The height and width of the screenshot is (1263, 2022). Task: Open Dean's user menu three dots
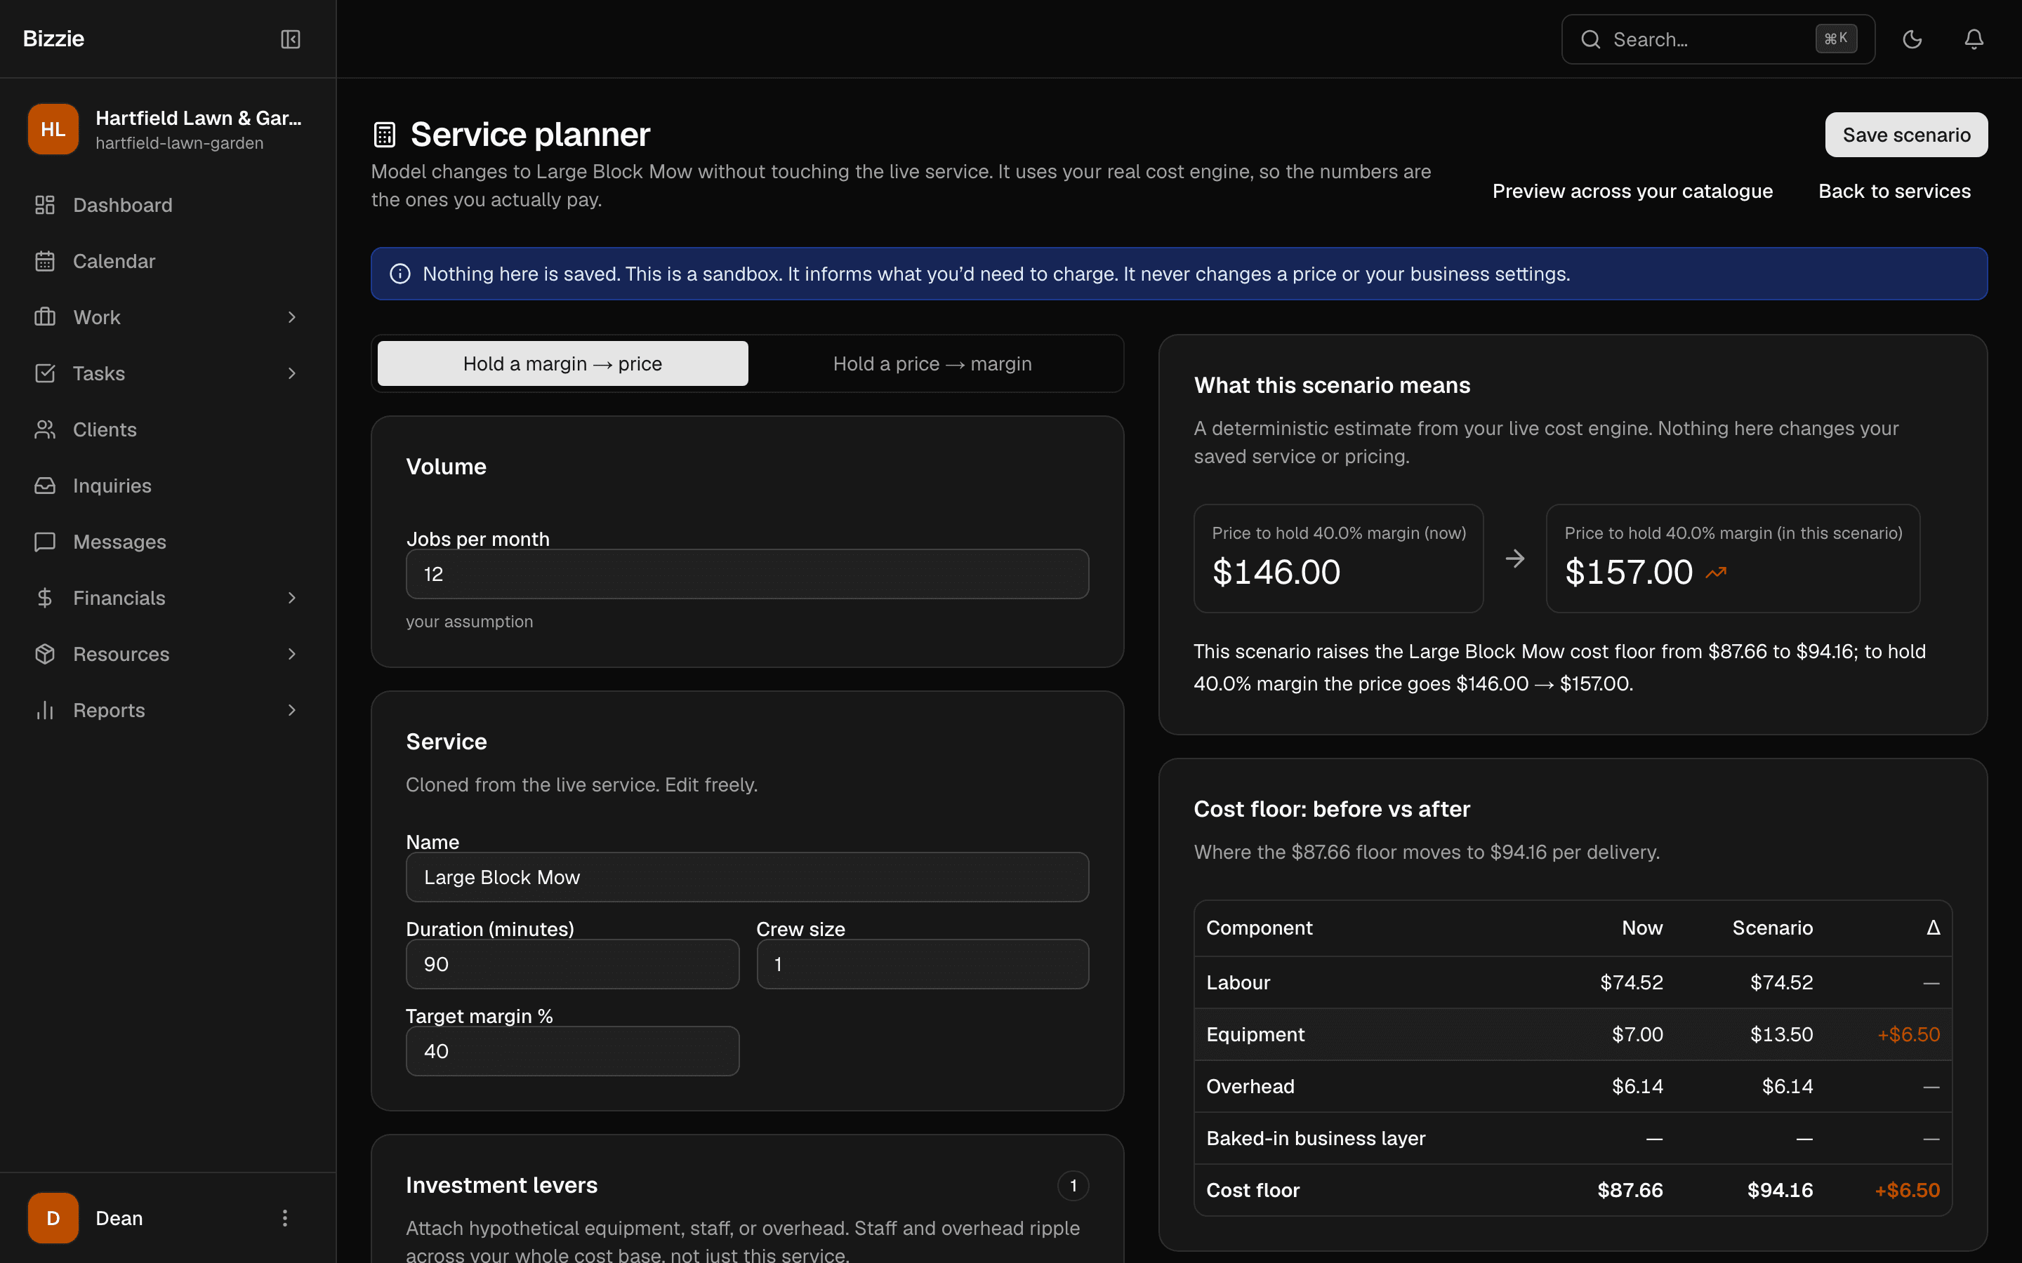[285, 1218]
